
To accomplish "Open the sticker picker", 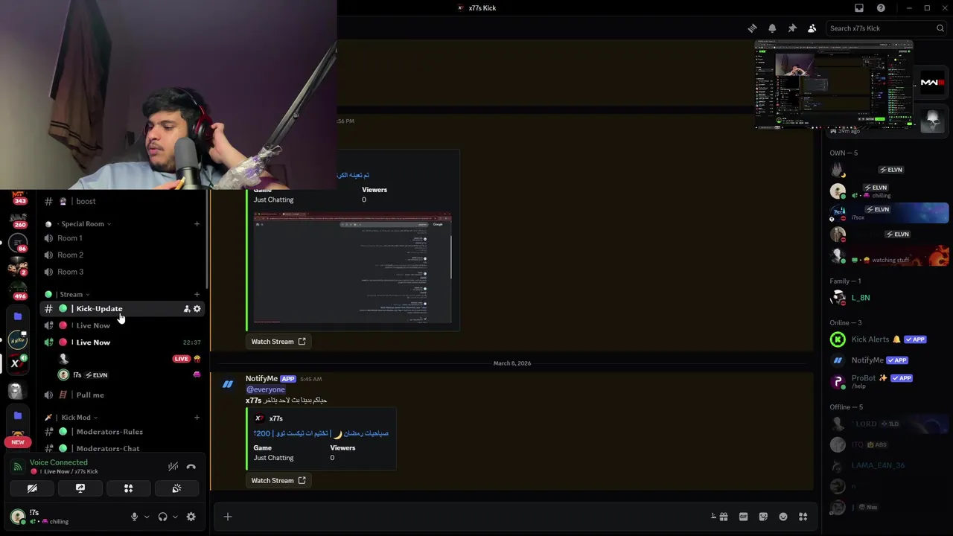I will pyautogui.click(x=763, y=517).
